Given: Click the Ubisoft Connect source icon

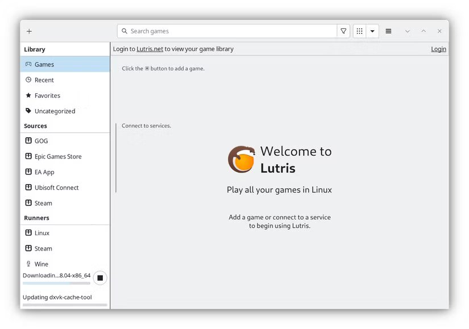Looking at the screenshot, I should pos(28,188).
